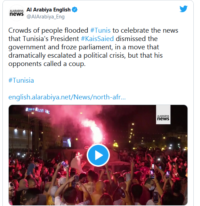The image size is (200, 206).
Task: Click the blue verified checkmark badge
Action: 74,10
